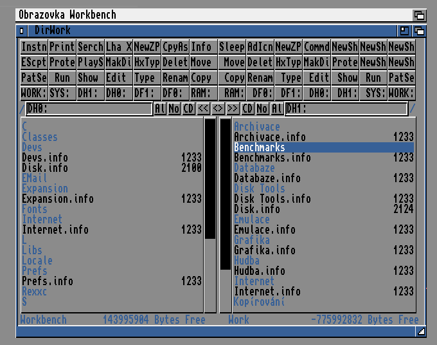
Task: Click the AdIcn add icon button
Action: pyautogui.click(x=260, y=47)
